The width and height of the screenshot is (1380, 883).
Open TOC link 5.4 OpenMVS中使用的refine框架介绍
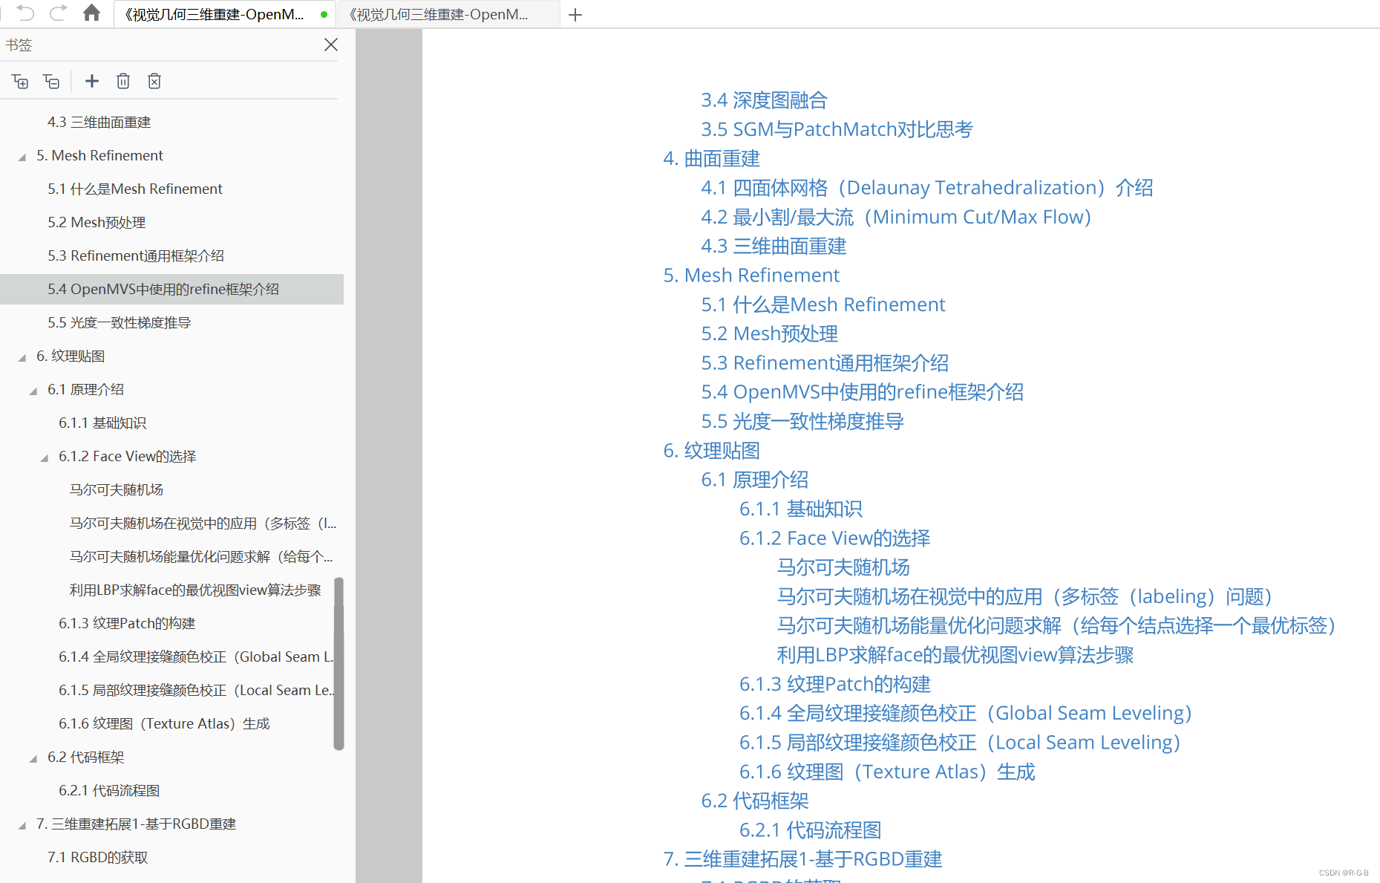tap(863, 391)
